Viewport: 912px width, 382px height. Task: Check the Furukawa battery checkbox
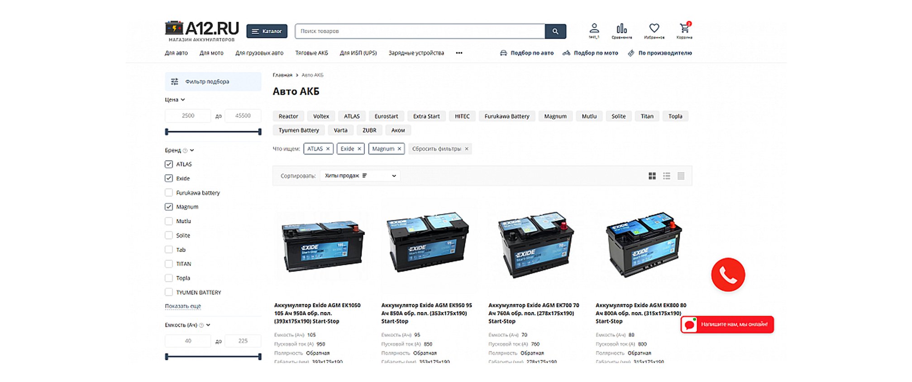(169, 192)
